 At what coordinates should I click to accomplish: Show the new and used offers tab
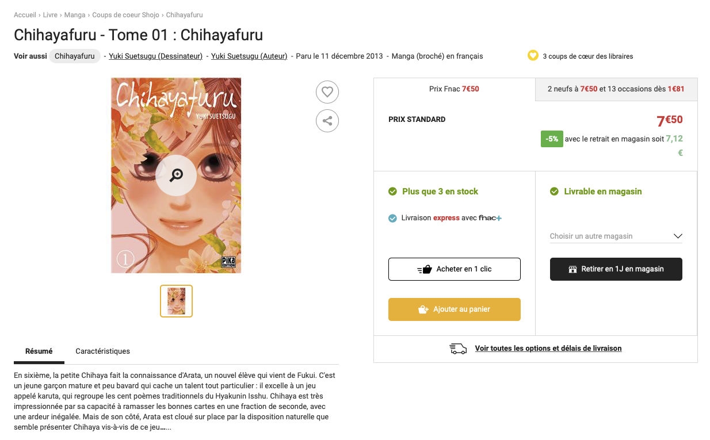point(616,89)
